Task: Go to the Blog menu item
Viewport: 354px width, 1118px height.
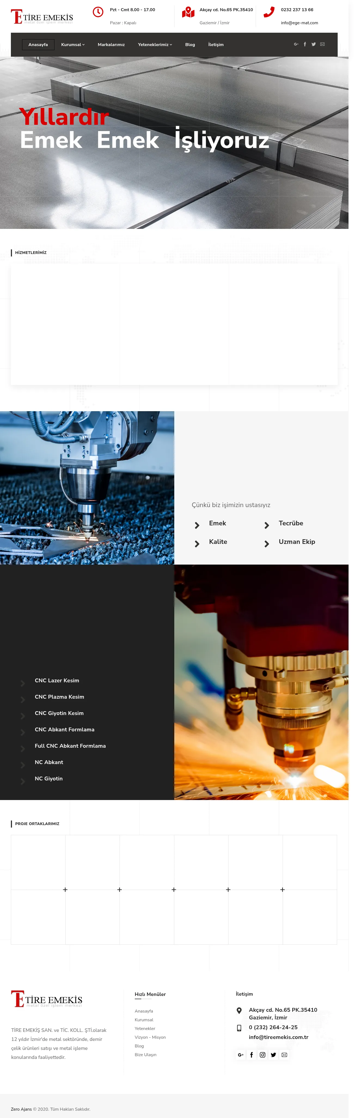Action: 190,45
